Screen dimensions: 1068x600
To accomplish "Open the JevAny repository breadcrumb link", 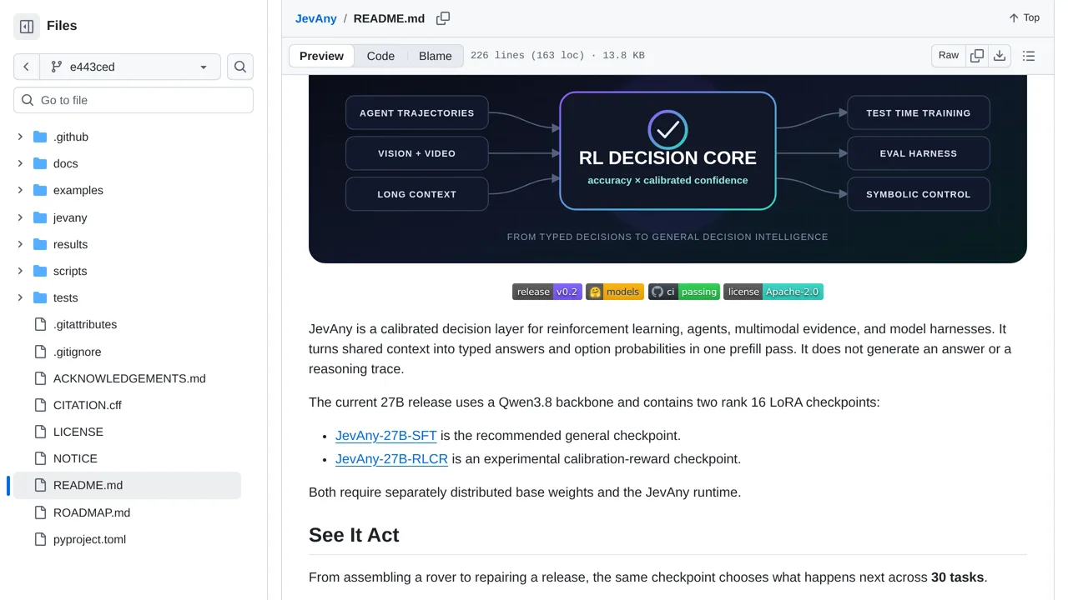I will [x=316, y=18].
